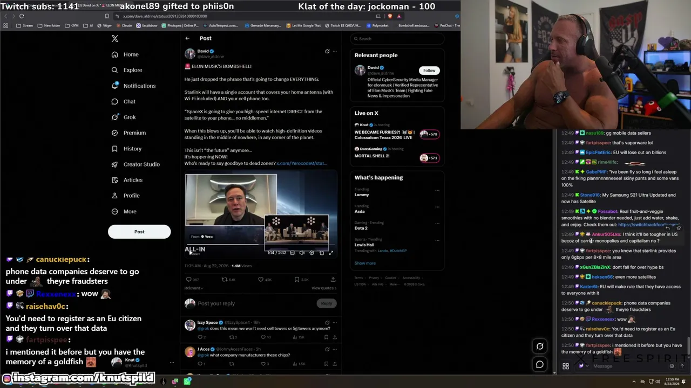691x388 pixels.
Task: Open the Grok icon on Izzy Space's reply
Action: pos(327,323)
